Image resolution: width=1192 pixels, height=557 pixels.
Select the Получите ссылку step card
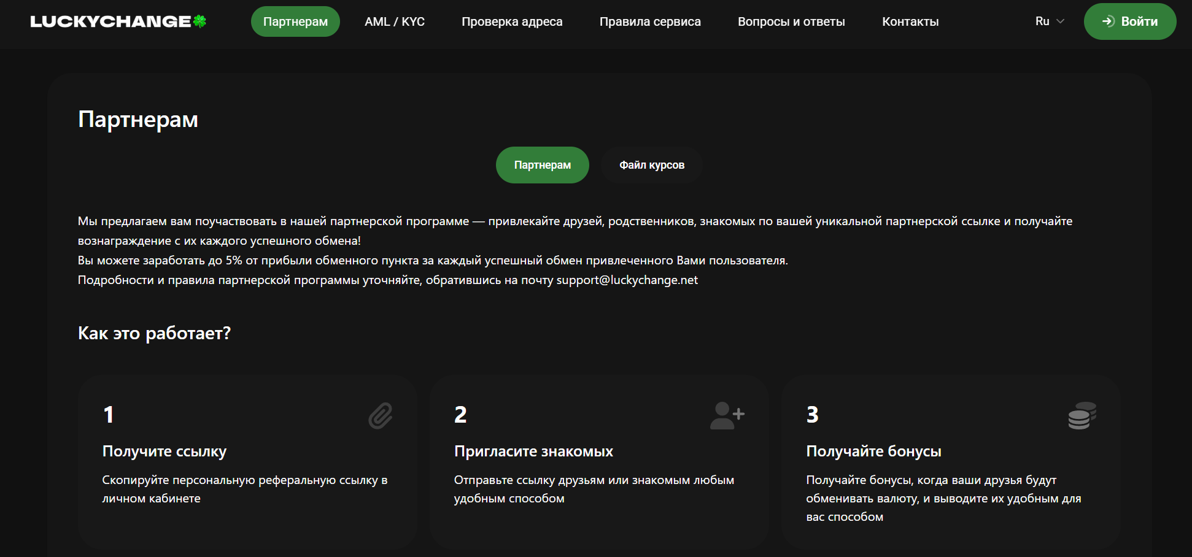[x=247, y=462]
